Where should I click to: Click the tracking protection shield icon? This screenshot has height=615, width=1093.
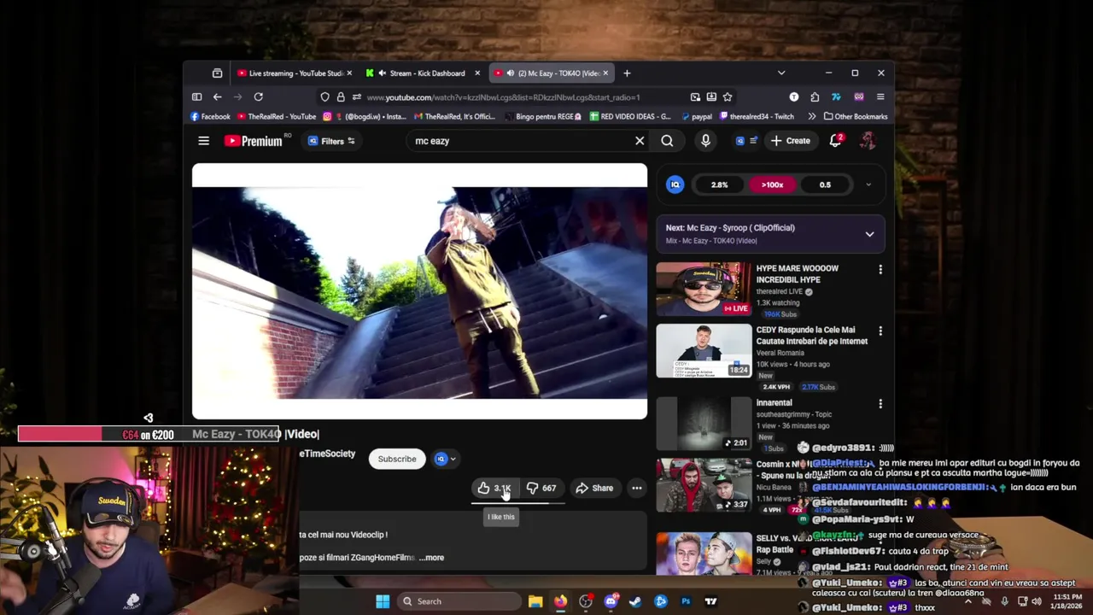pos(325,97)
